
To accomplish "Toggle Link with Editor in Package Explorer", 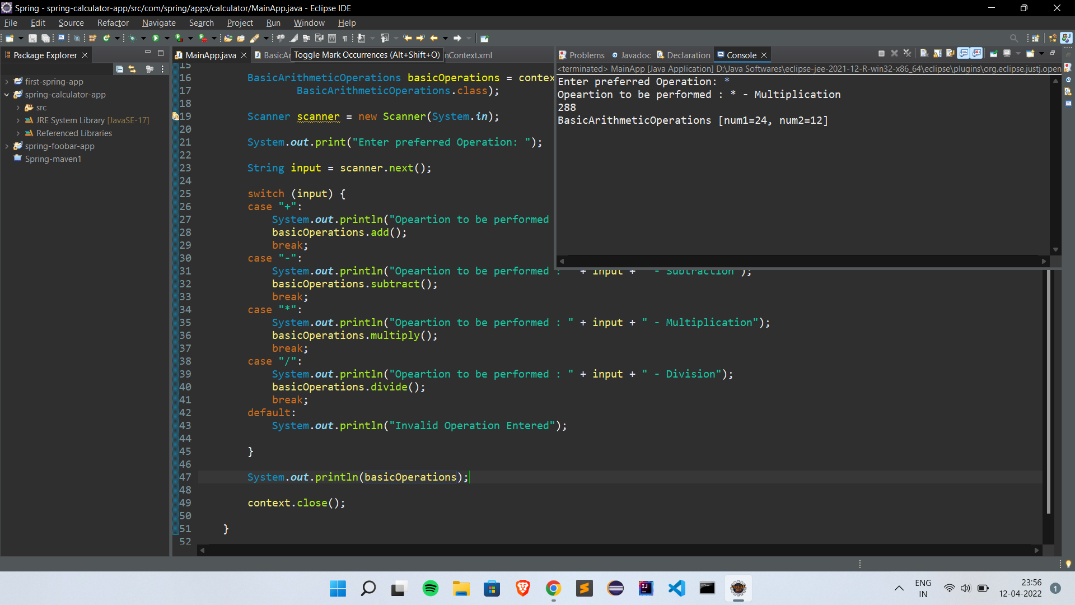I will (x=132, y=69).
